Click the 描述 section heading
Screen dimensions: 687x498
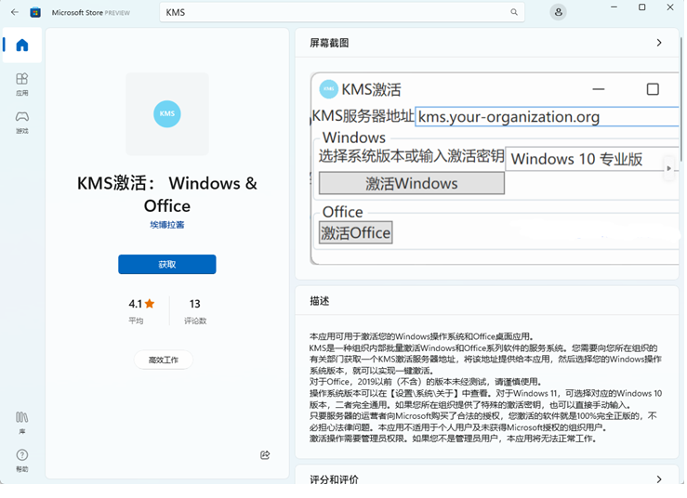320,301
